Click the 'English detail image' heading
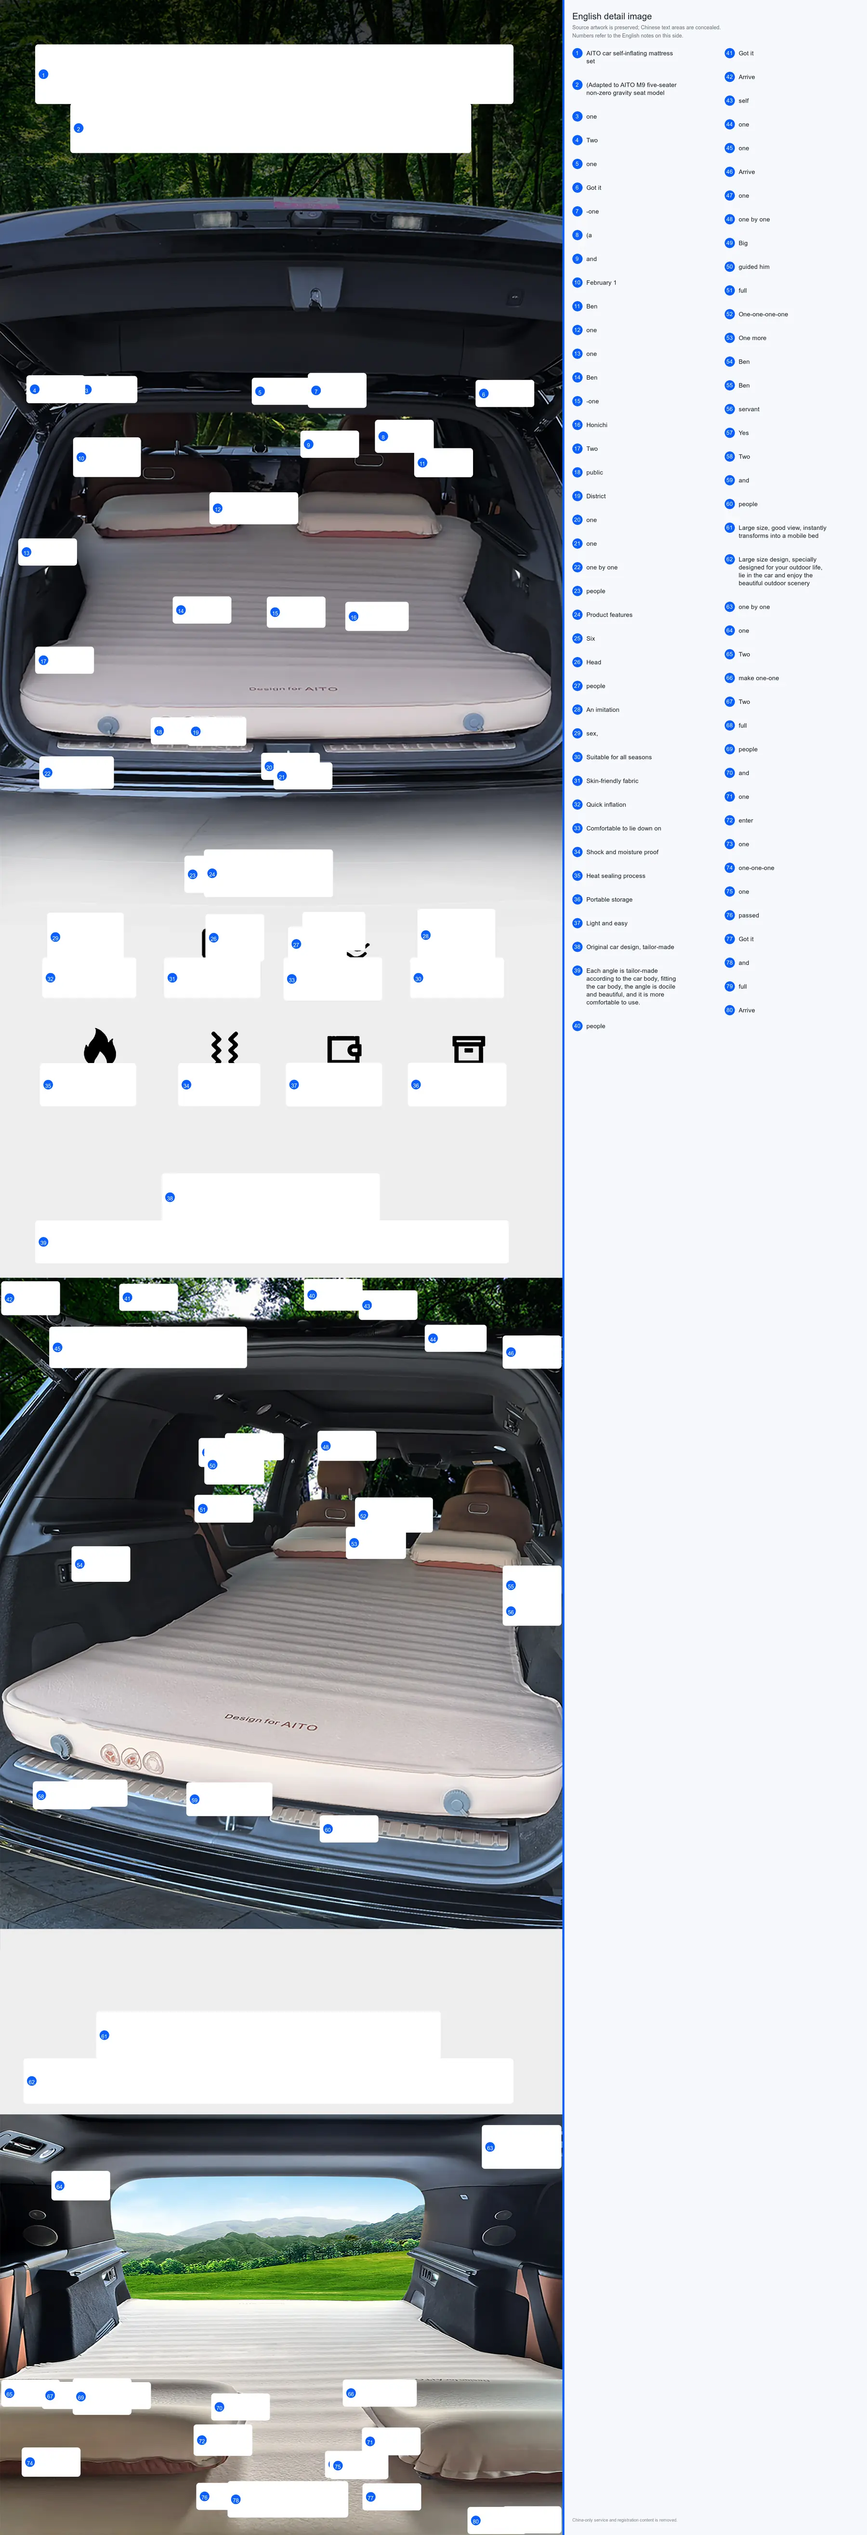The image size is (867, 2535). (612, 16)
